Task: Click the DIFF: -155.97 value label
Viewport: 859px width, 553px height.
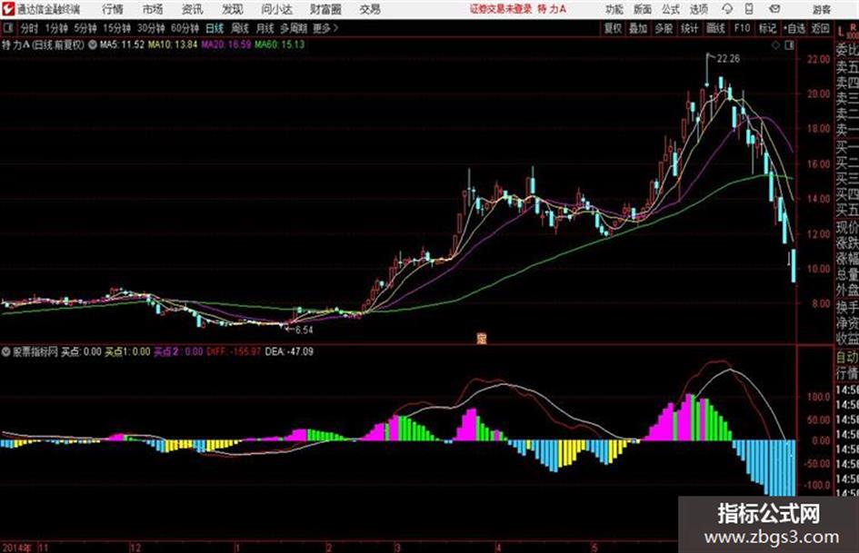Action: [x=234, y=351]
